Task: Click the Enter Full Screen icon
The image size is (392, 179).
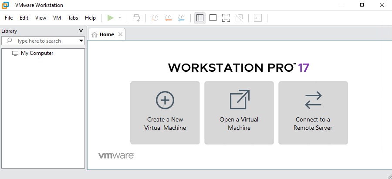Action: pyautogui.click(x=226, y=18)
